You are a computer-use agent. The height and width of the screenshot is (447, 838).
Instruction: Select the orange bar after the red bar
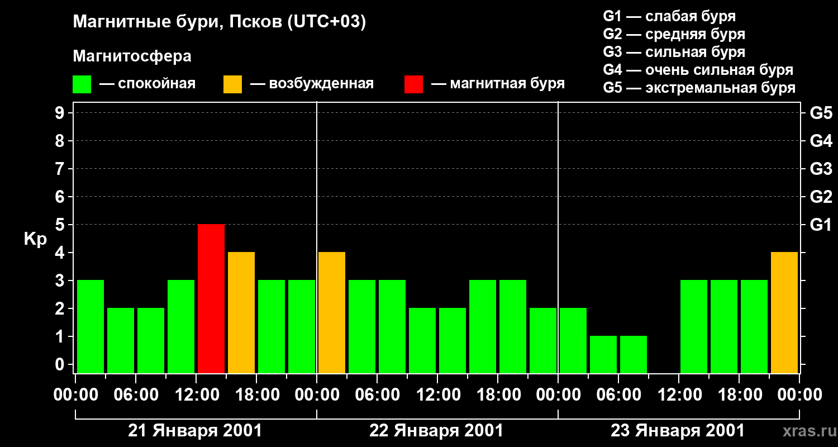(241, 312)
